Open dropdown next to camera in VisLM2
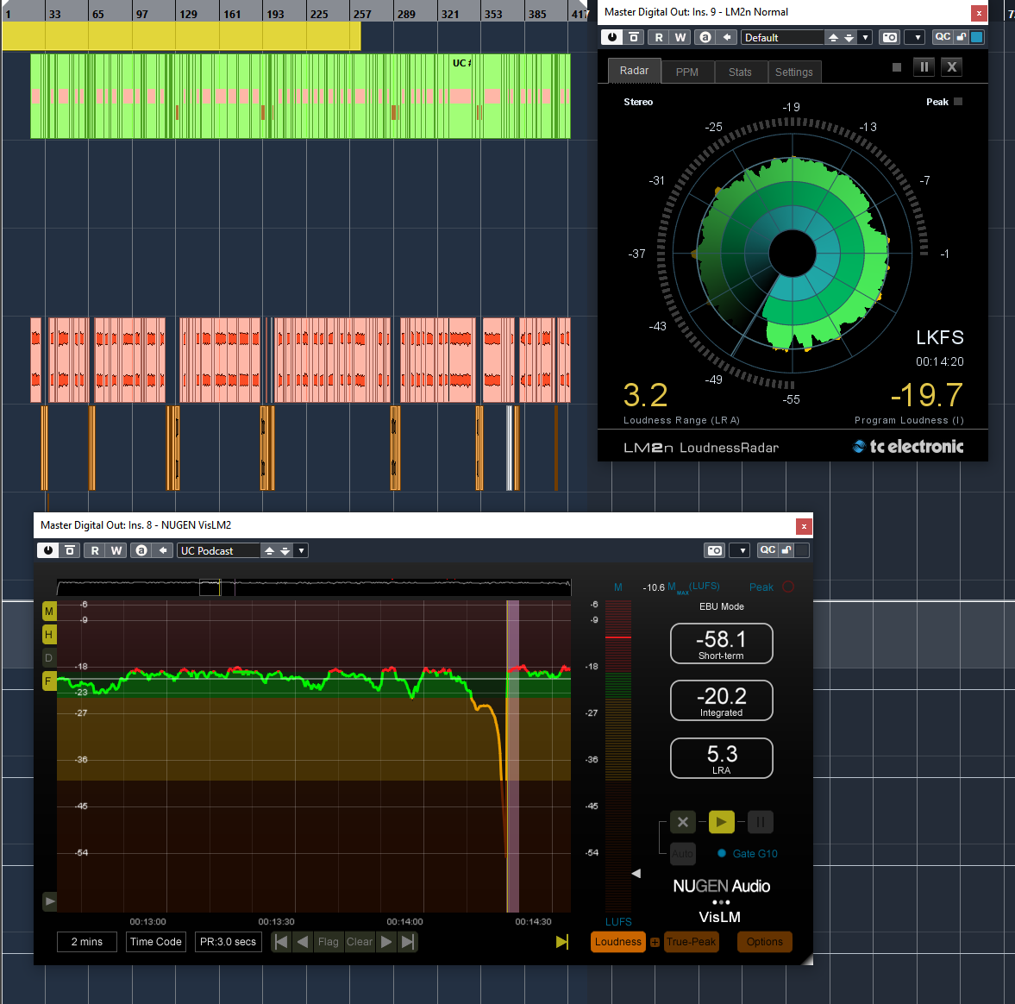This screenshot has height=1004, width=1015. (x=742, y=550)
